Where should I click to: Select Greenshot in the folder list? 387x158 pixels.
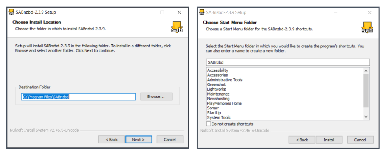point(217,85)
